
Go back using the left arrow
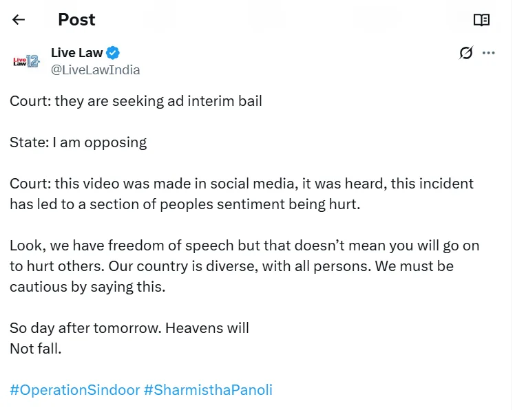point(19,20)
